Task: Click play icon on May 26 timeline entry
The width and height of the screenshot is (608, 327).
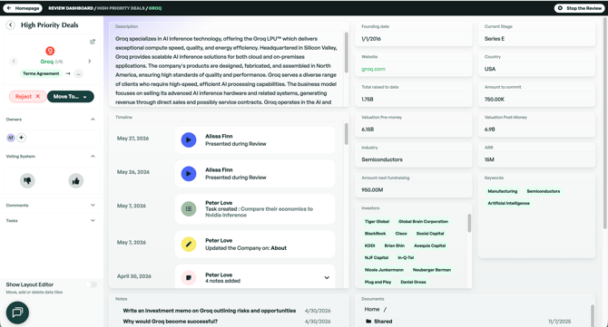Action: point(189,174)
